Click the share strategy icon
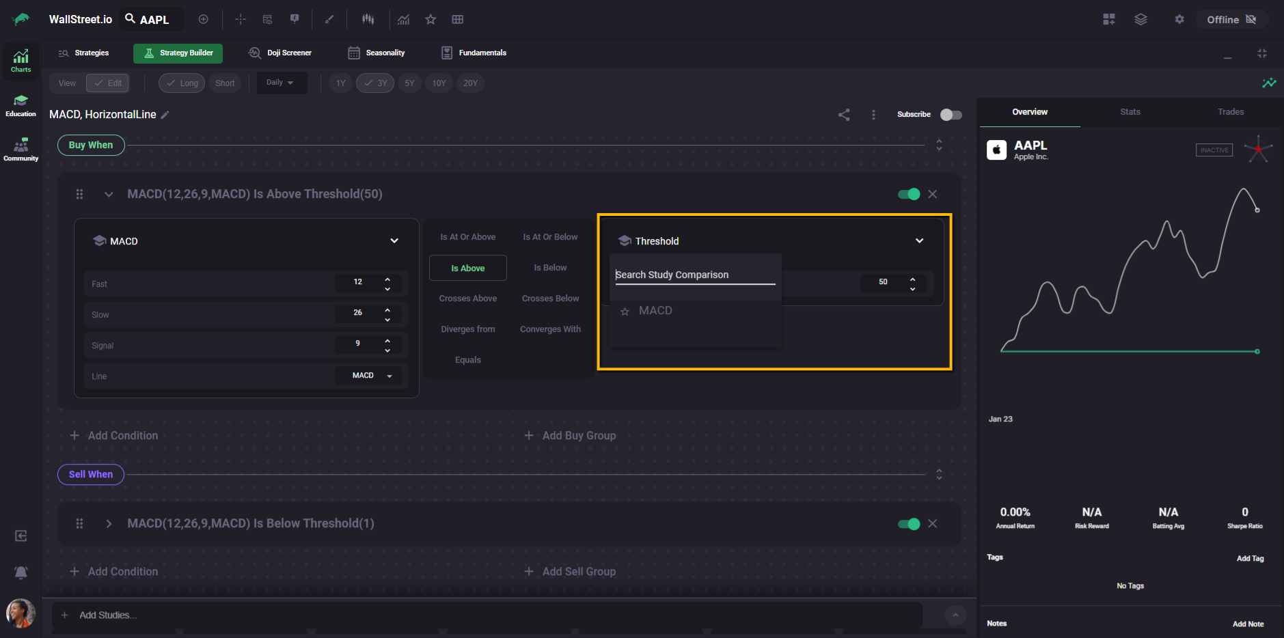The height and width of the screenshot is (638, 1284). (844, 115)
